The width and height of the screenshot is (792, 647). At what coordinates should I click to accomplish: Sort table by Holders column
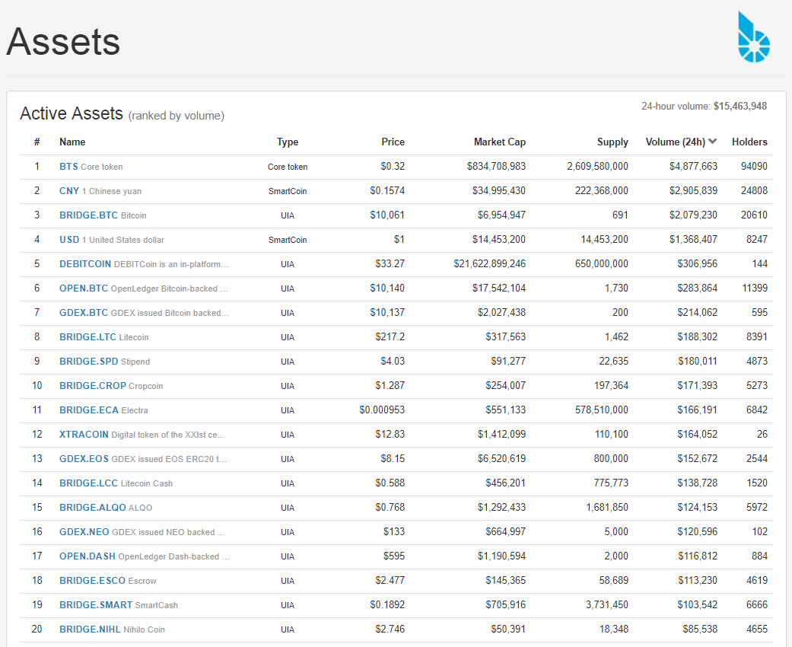click(x=749, y=142)
